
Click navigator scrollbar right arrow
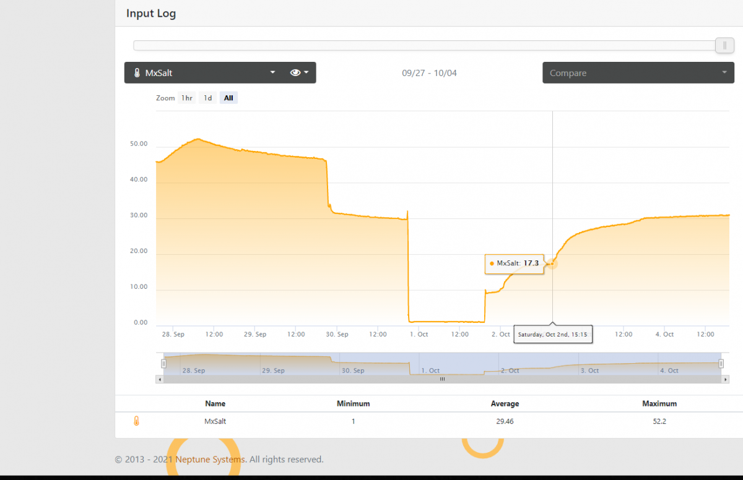click(x=726, y=379)
